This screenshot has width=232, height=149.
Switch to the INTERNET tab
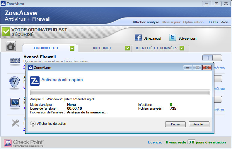pyautogui.click(x=105, y=48)
